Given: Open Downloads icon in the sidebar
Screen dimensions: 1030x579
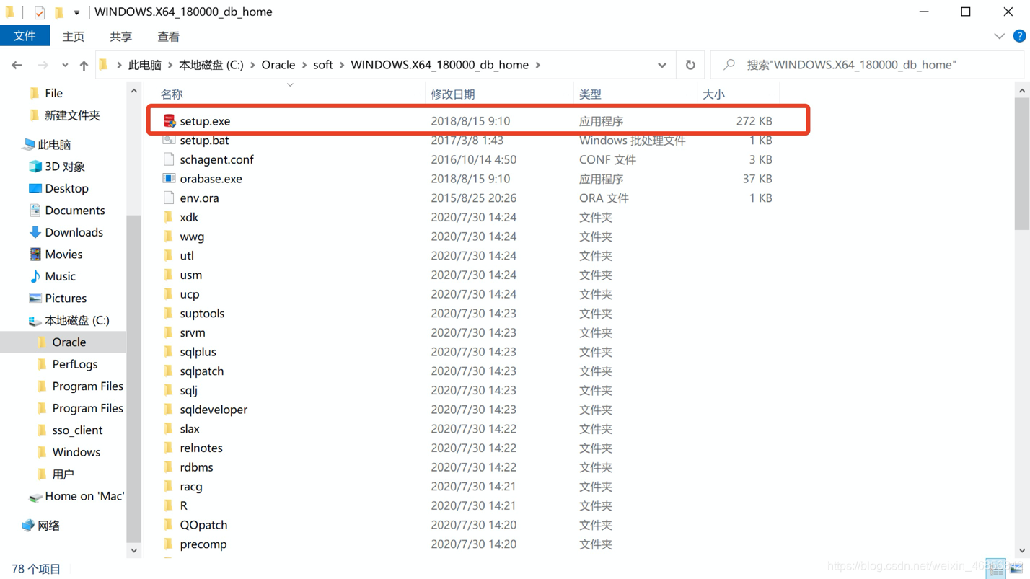Looking at the screenshot, I should (35, 232).
